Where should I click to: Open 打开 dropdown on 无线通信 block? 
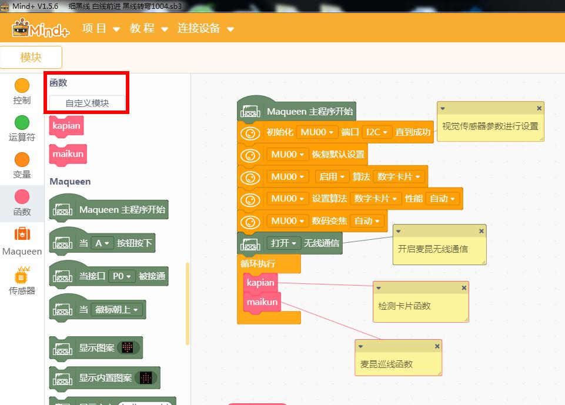[283, 243]
